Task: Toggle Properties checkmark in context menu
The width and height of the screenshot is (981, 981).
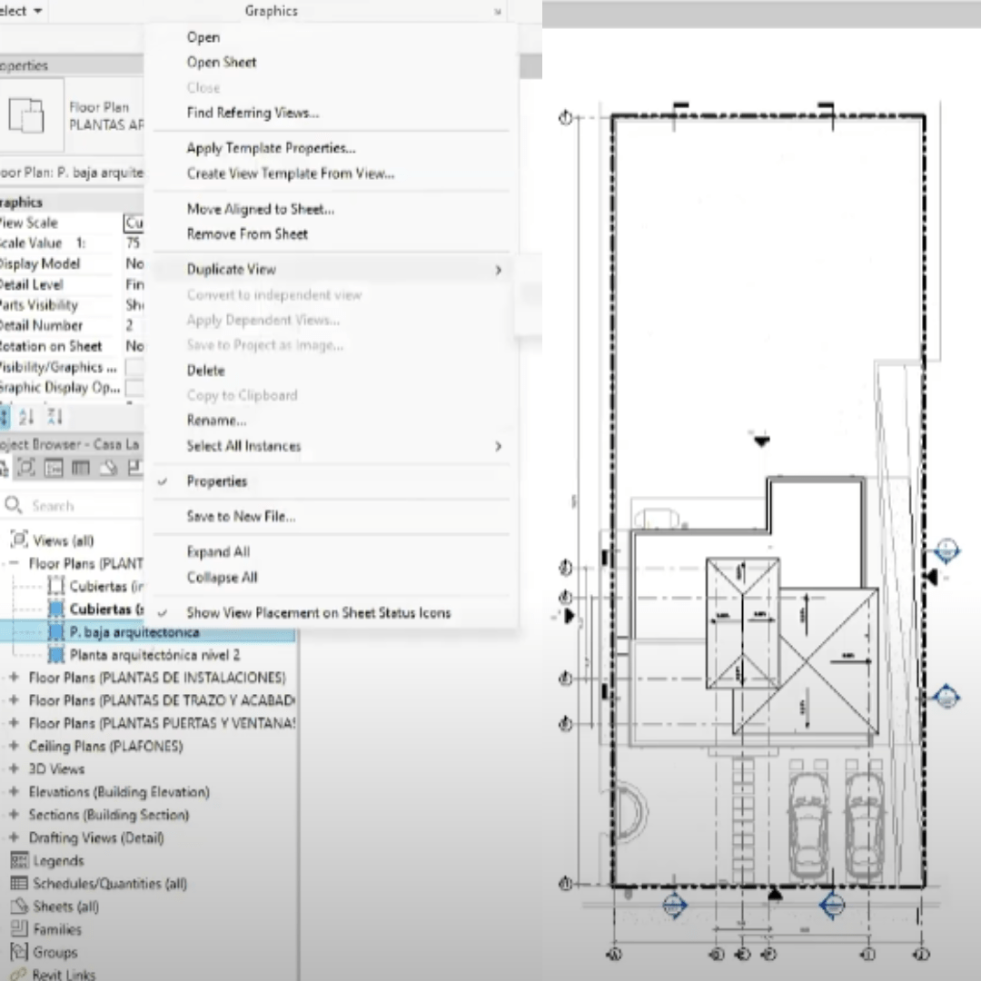Action: 216,481
